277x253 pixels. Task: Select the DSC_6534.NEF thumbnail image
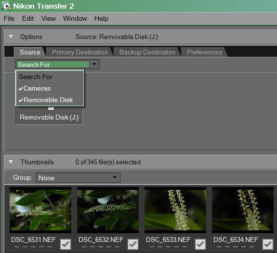(x=243, y=210)
